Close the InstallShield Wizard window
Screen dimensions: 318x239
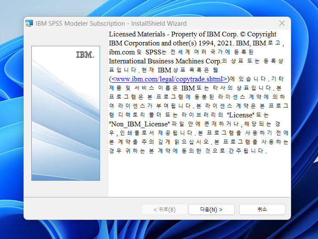(282, 23)
